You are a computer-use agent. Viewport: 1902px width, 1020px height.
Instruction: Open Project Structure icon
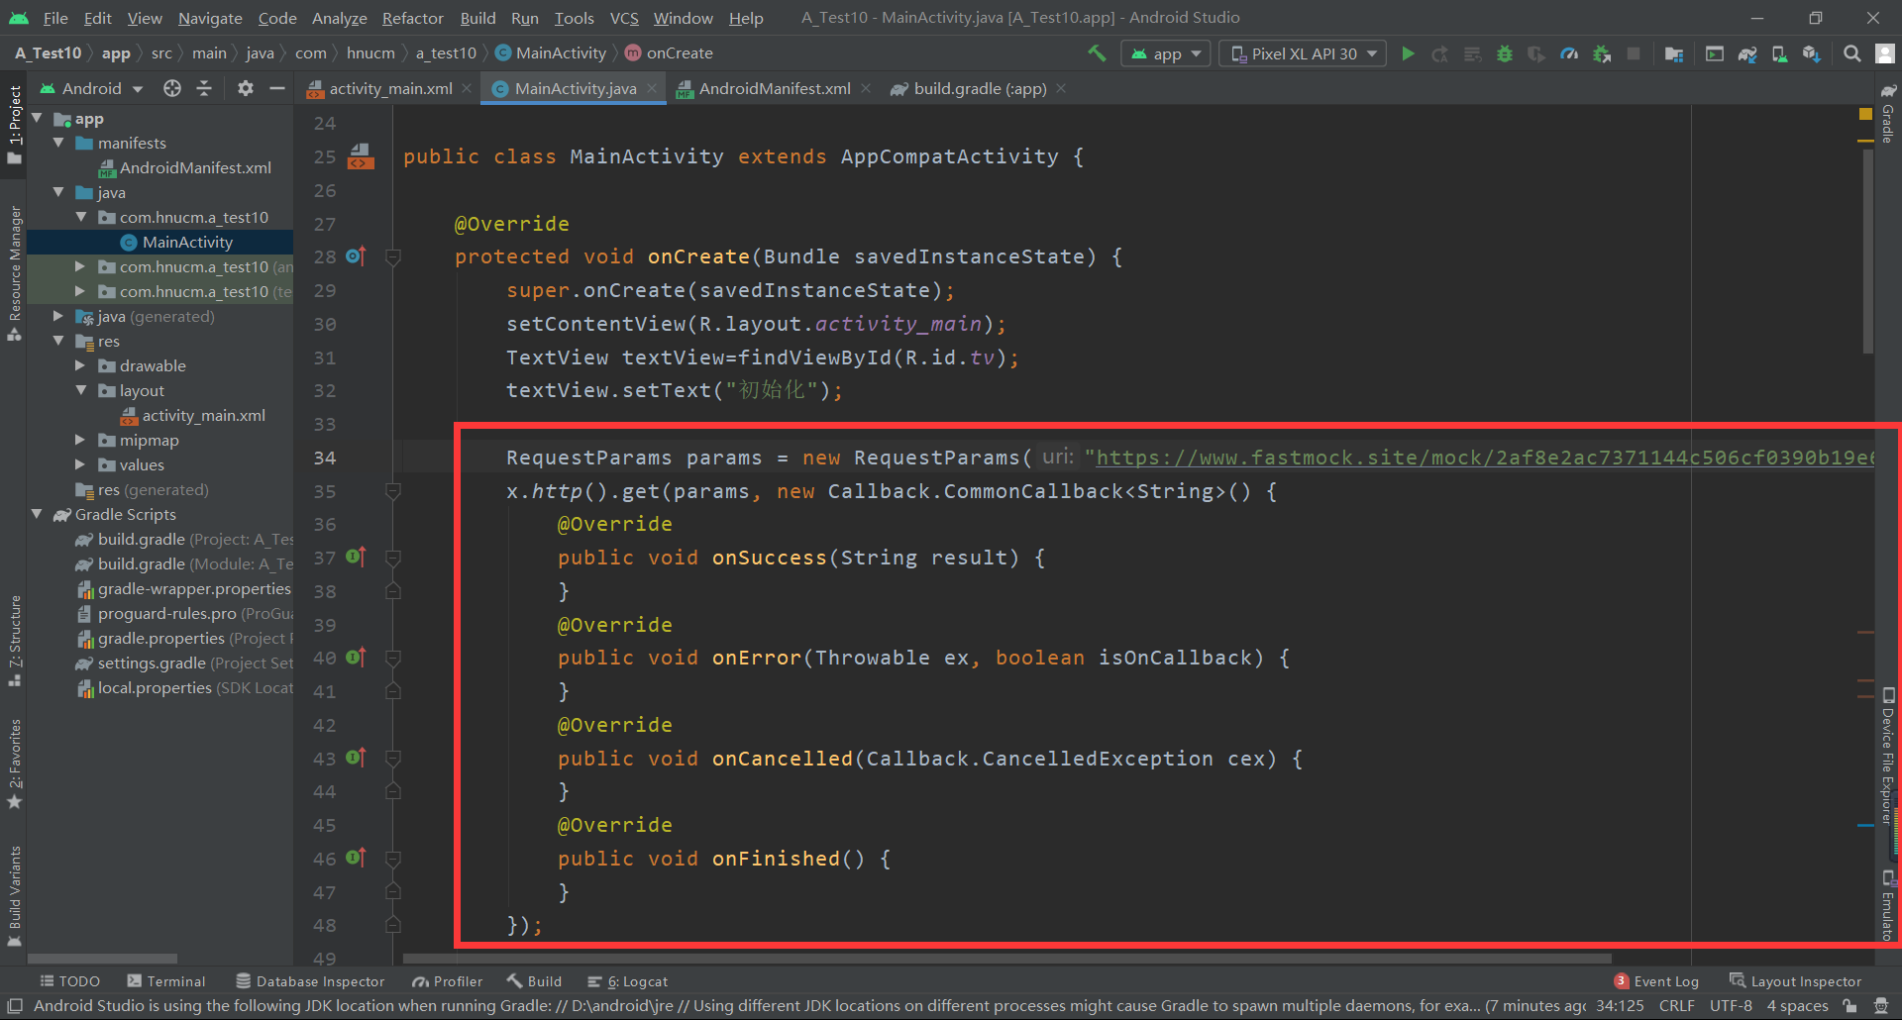point(1674,53)
